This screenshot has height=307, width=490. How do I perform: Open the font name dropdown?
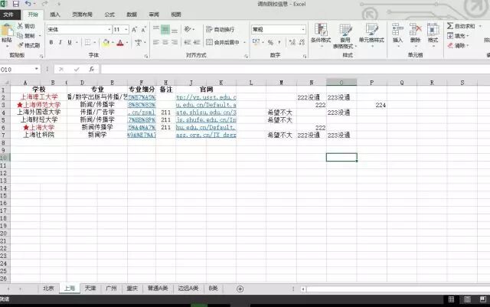[109, 30]
